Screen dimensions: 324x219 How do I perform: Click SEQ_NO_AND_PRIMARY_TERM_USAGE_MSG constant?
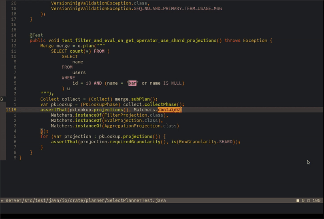178,9
